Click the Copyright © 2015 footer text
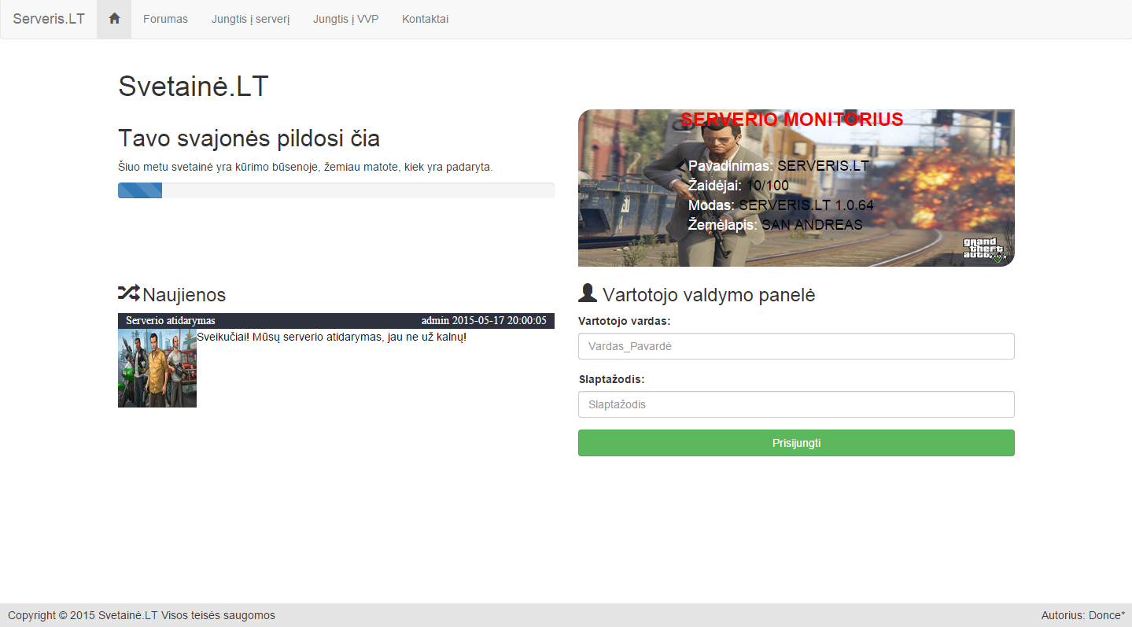The width and height of the screenshot is (1132, 627). (x=142, y=615)
